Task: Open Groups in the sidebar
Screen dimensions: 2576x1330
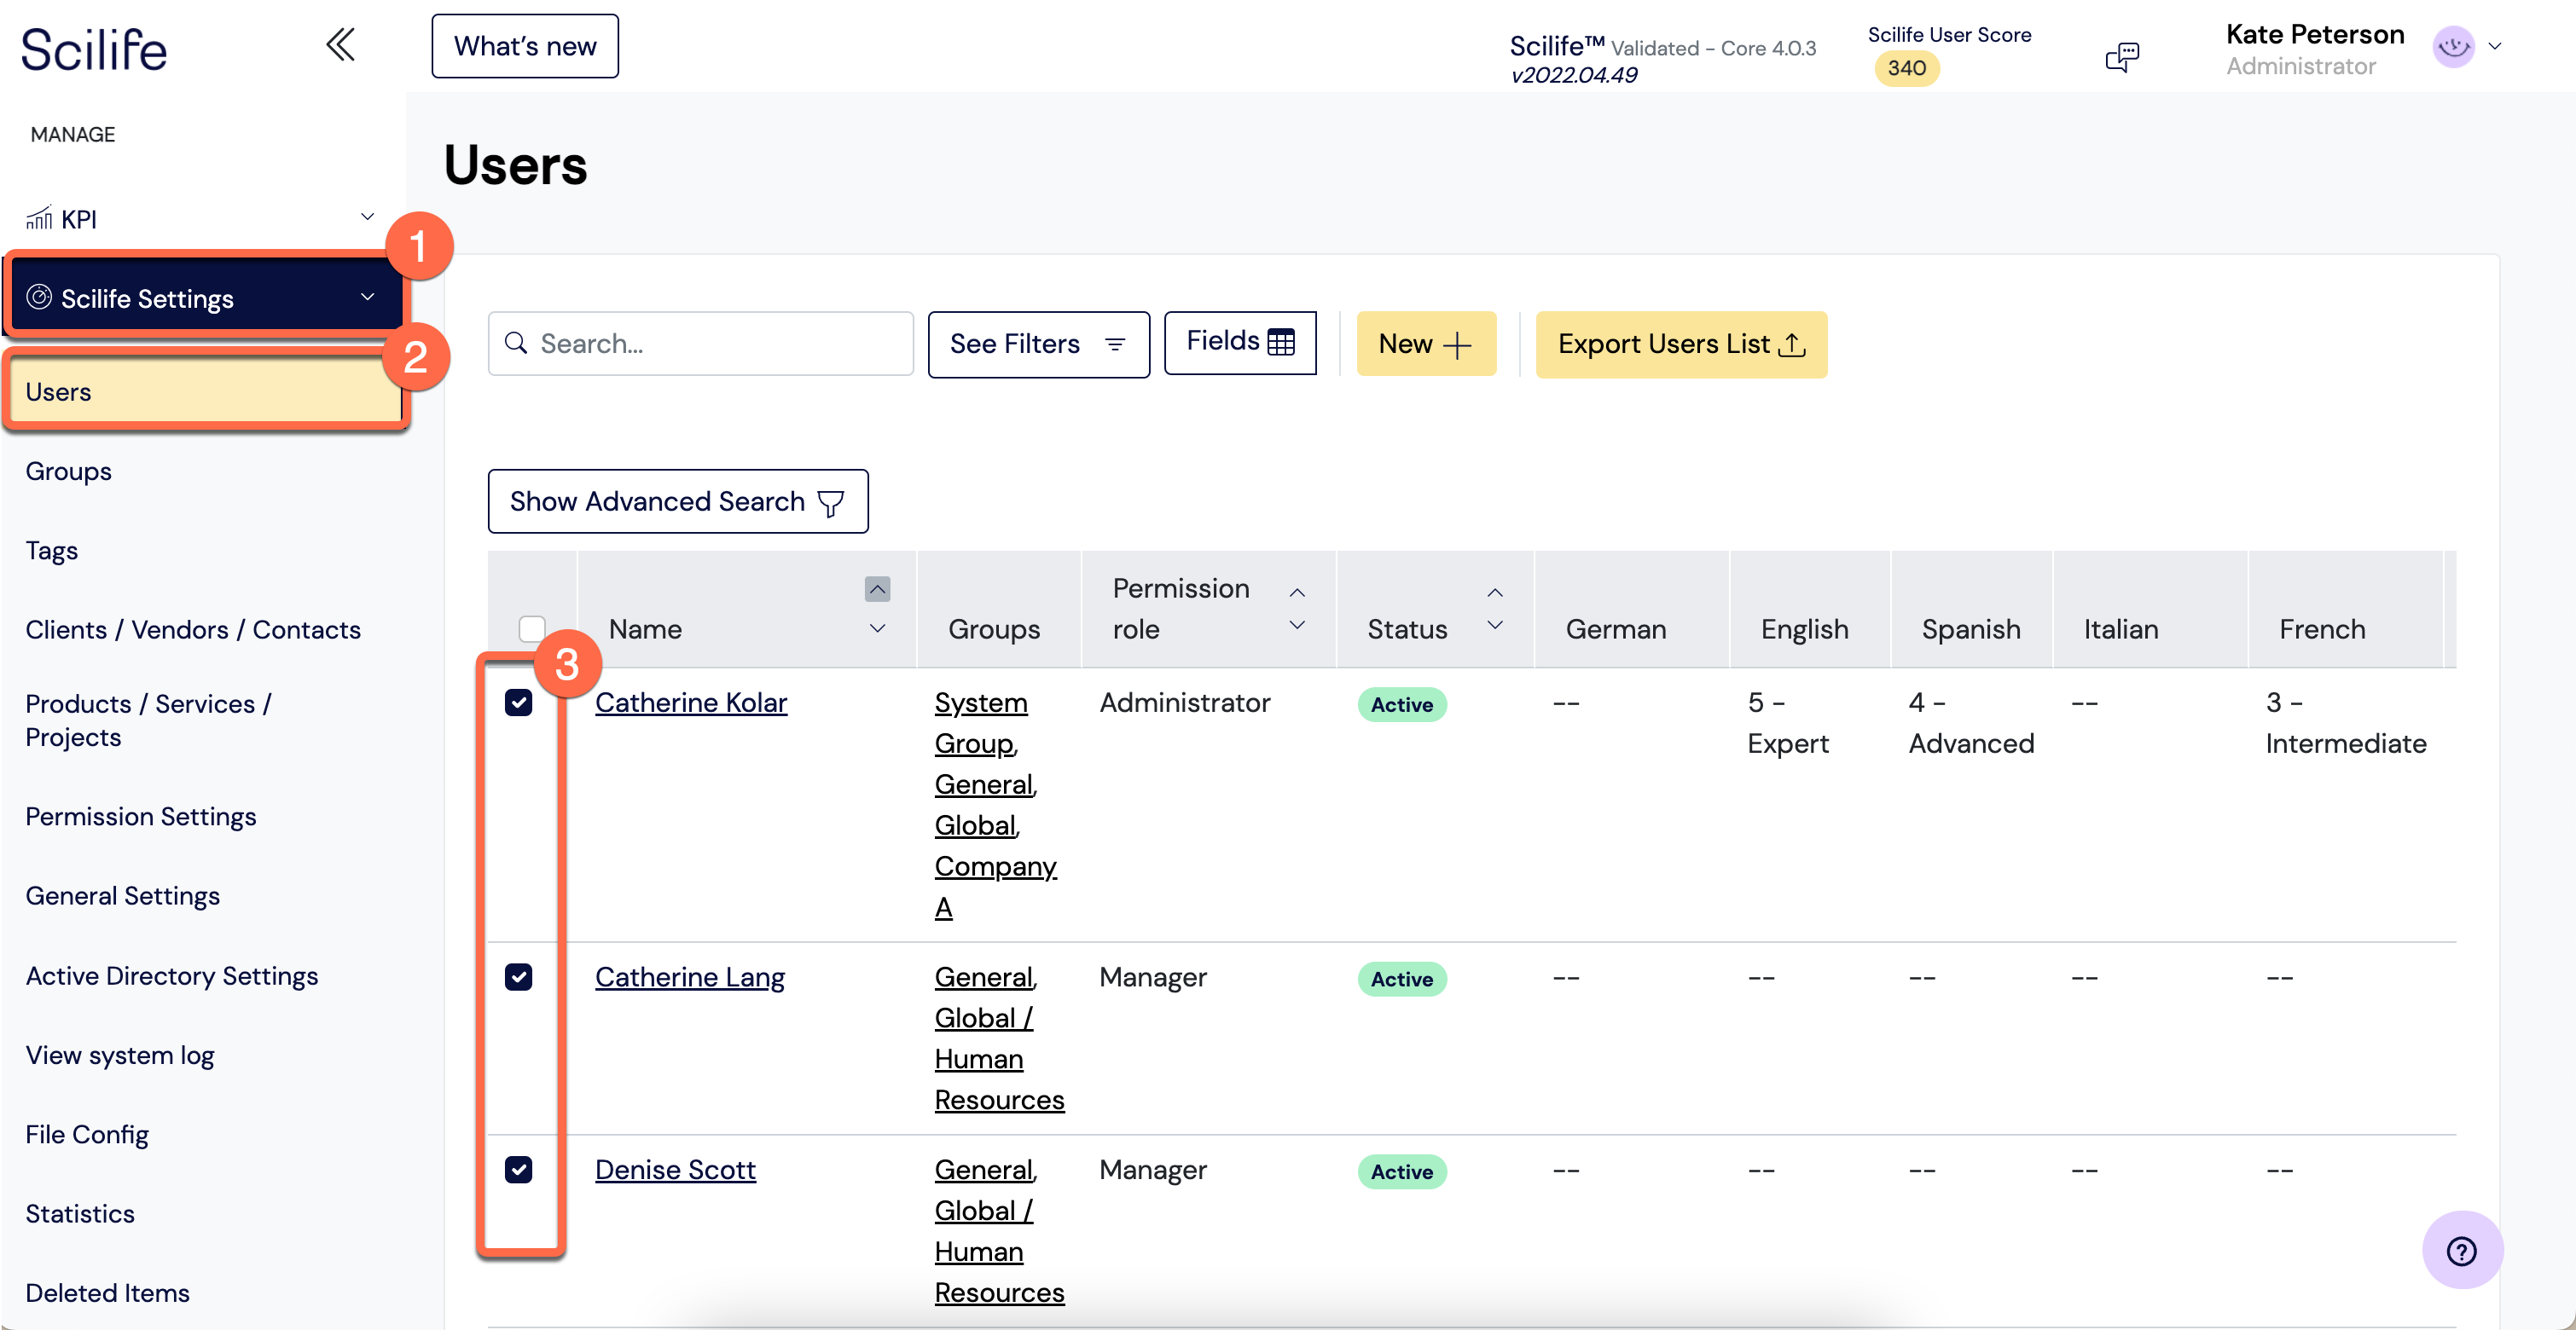Action: point(68,471)
